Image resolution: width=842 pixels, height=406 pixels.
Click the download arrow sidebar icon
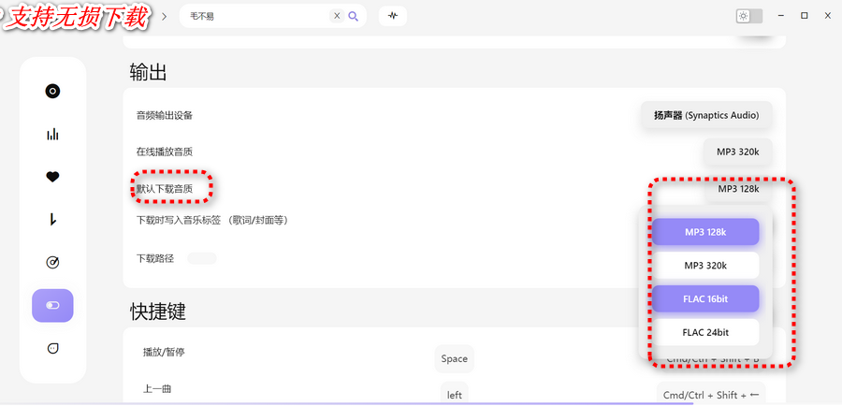click(x=52, y=219)
